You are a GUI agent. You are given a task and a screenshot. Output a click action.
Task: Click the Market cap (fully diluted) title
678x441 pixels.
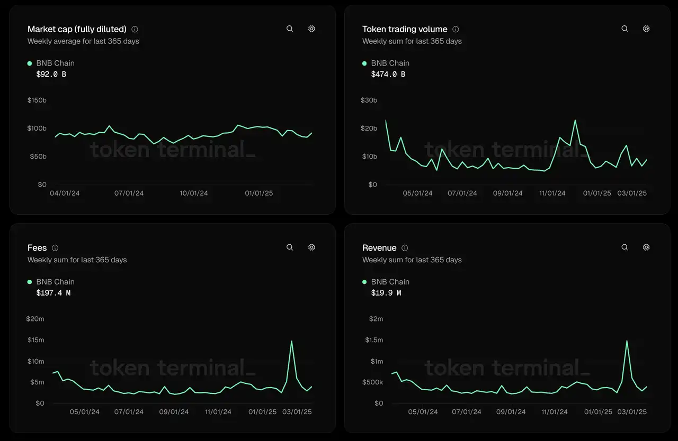pyautogui.click(x=77, y=30)
